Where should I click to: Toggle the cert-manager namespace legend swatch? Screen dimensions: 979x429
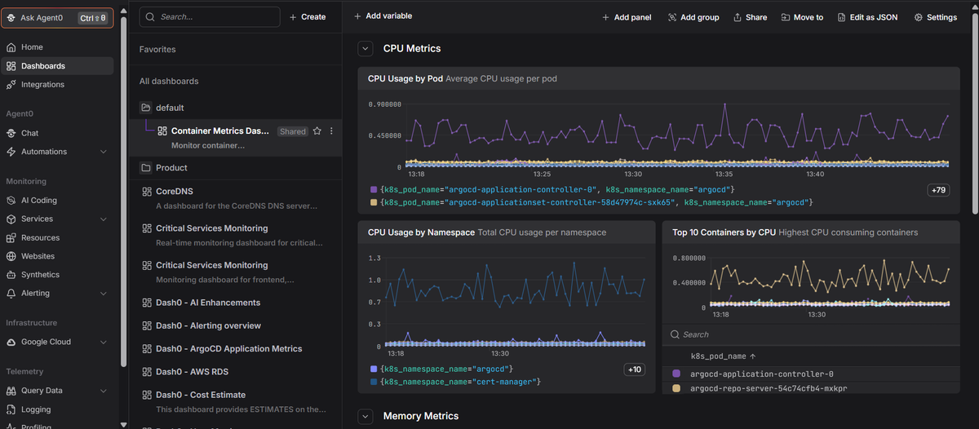374,382
